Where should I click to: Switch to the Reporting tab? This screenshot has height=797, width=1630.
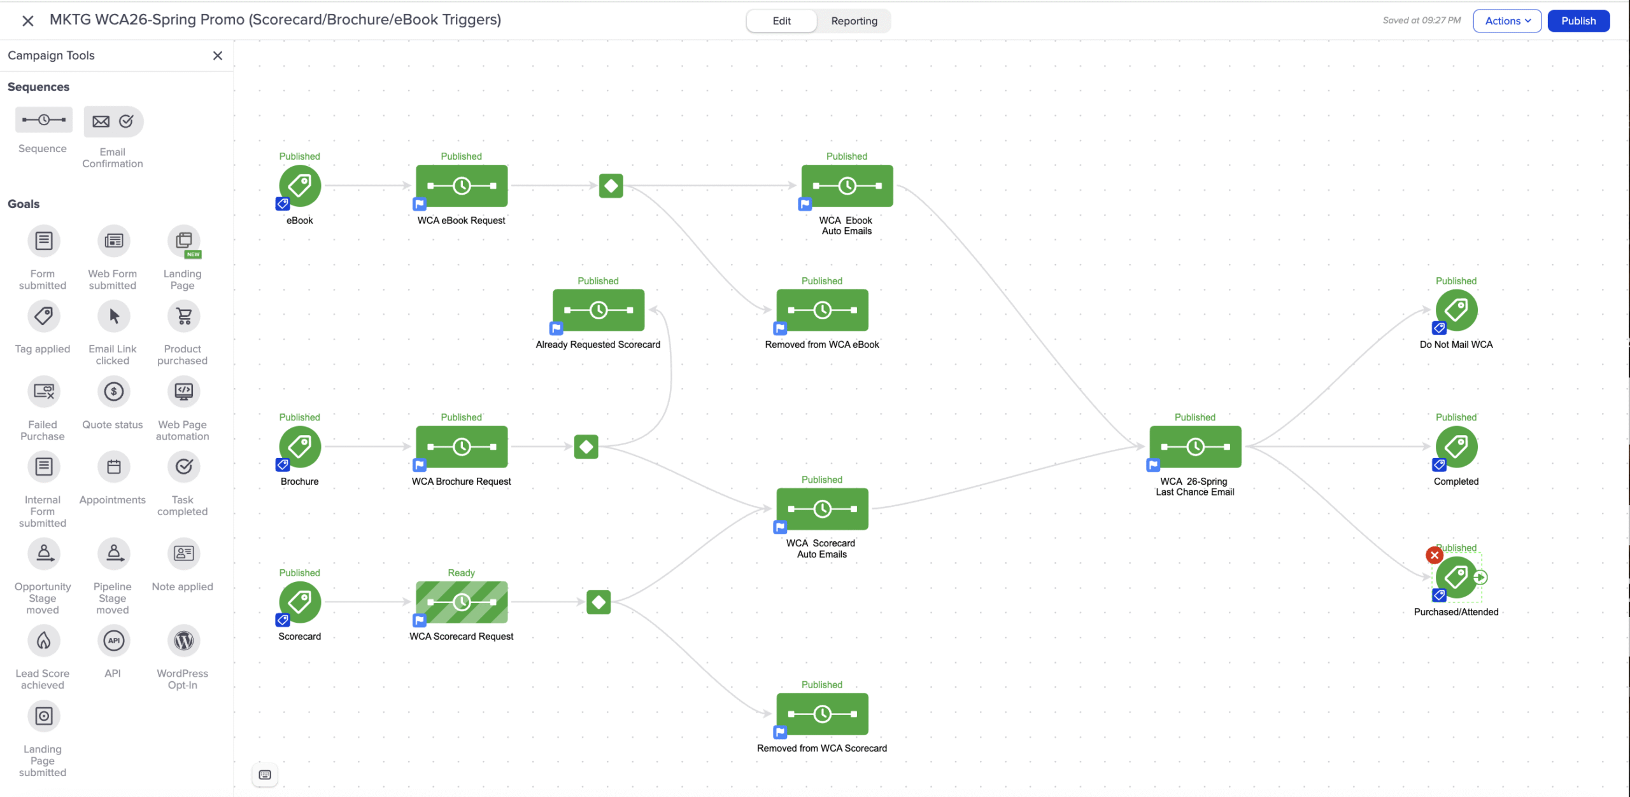pyautogui.click(x=854, y=21)
